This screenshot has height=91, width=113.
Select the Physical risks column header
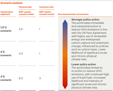pos(25,7)
